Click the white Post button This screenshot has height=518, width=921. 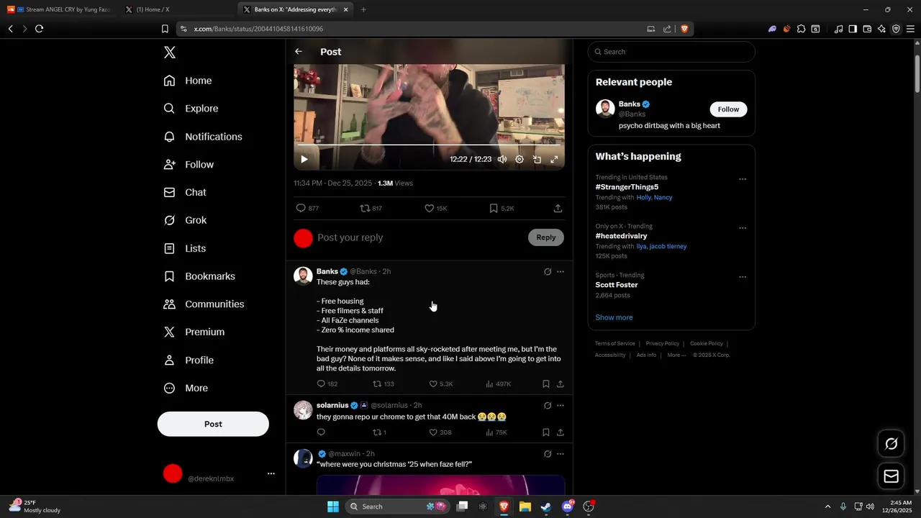(213, 424)
